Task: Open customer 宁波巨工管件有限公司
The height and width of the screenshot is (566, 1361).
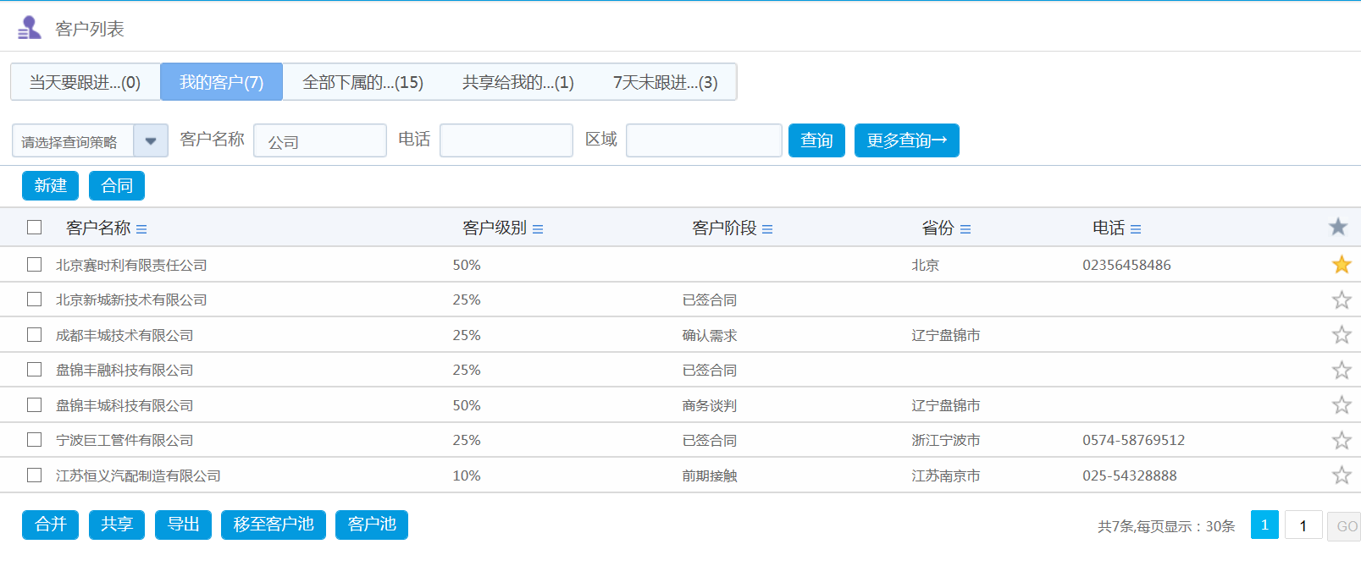Action: 124,441
